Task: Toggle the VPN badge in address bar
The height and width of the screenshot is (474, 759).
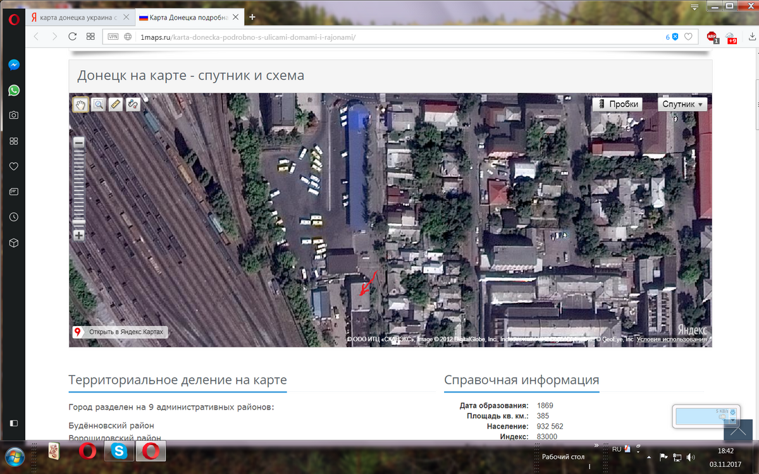Action: (x=113, y=37)
